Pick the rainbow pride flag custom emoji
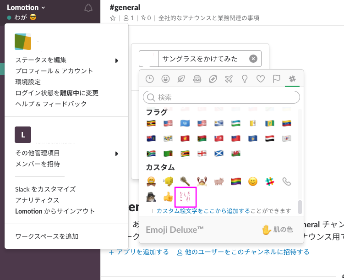This screenshot has width=344, height=280. 236,181
